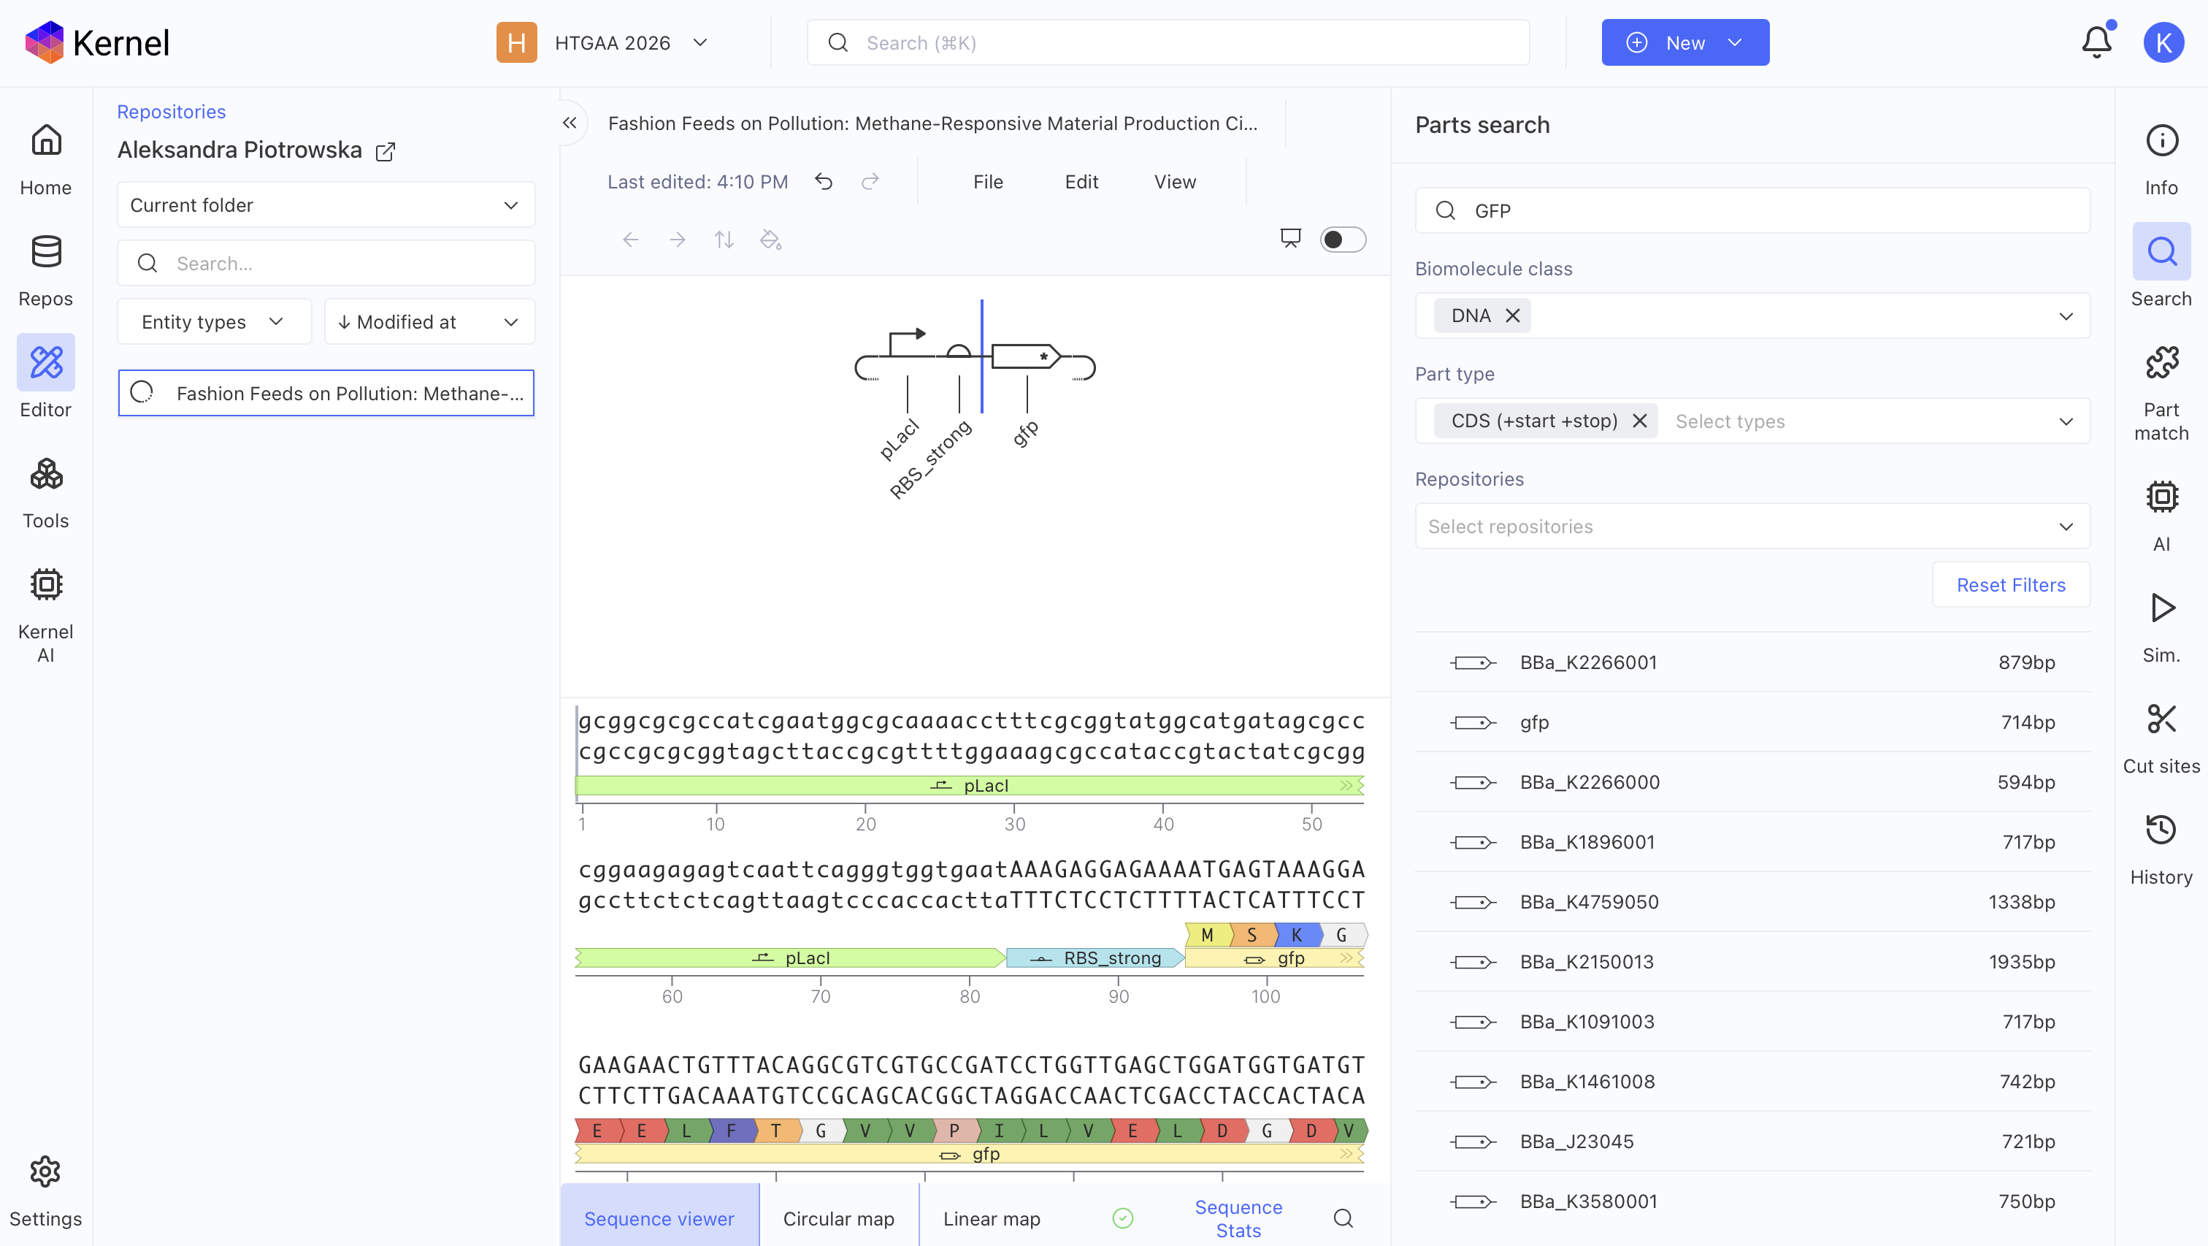Viewport: 2208px width, 1246px height.
Task: Follow the Repositories breadcrumb link
Action: tap(172, 112)
